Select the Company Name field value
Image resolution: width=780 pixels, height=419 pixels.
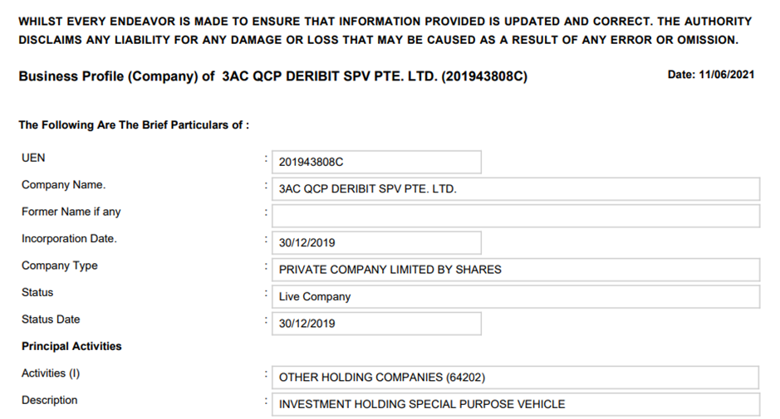(x=515, y=189)
